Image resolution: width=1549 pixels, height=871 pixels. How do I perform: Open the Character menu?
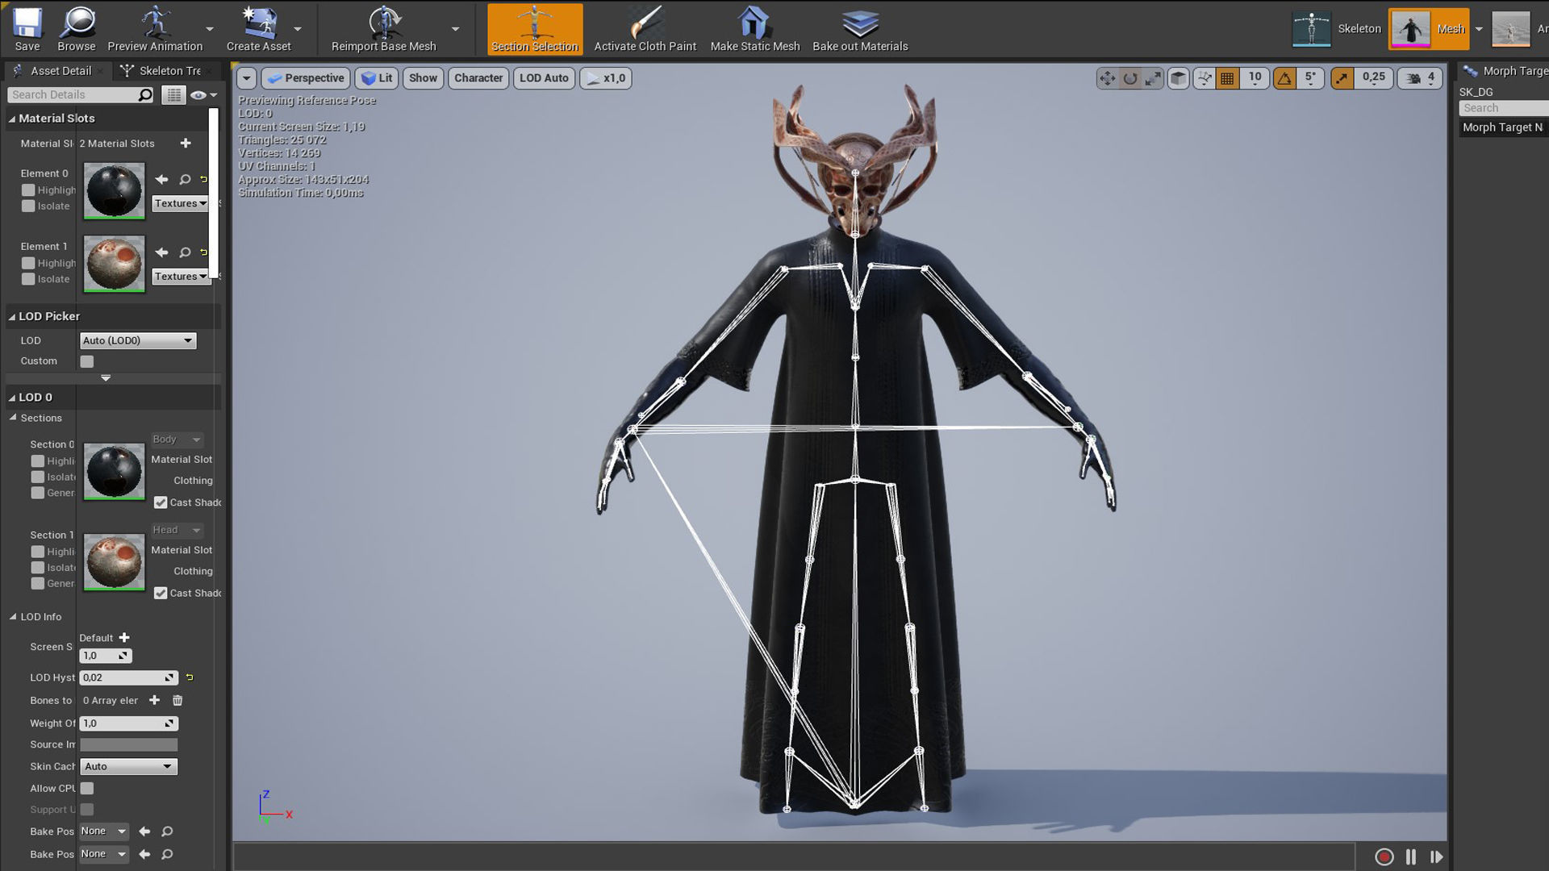tap(478, 78)
